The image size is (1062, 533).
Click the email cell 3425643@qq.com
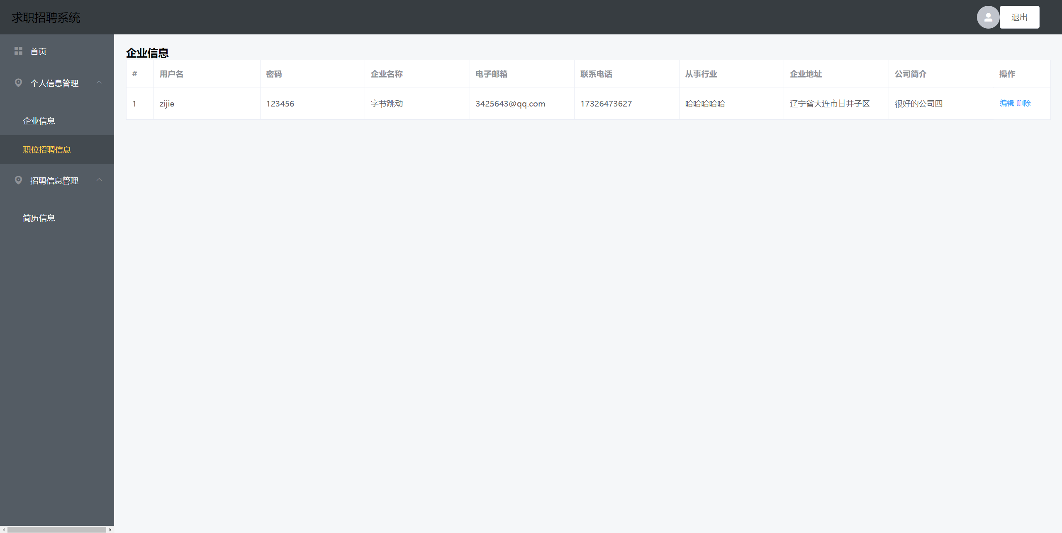[510, 104]
